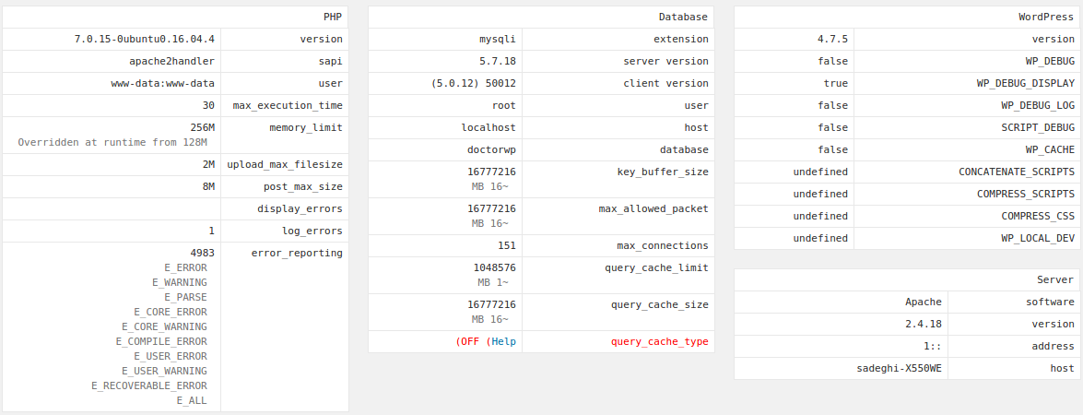Open the Help link for query_cache_type
Screen dimensions: 1083x415
coord(503,341)
